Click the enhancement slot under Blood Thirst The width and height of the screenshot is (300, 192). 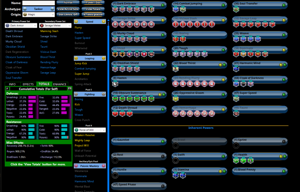(175, 69)
